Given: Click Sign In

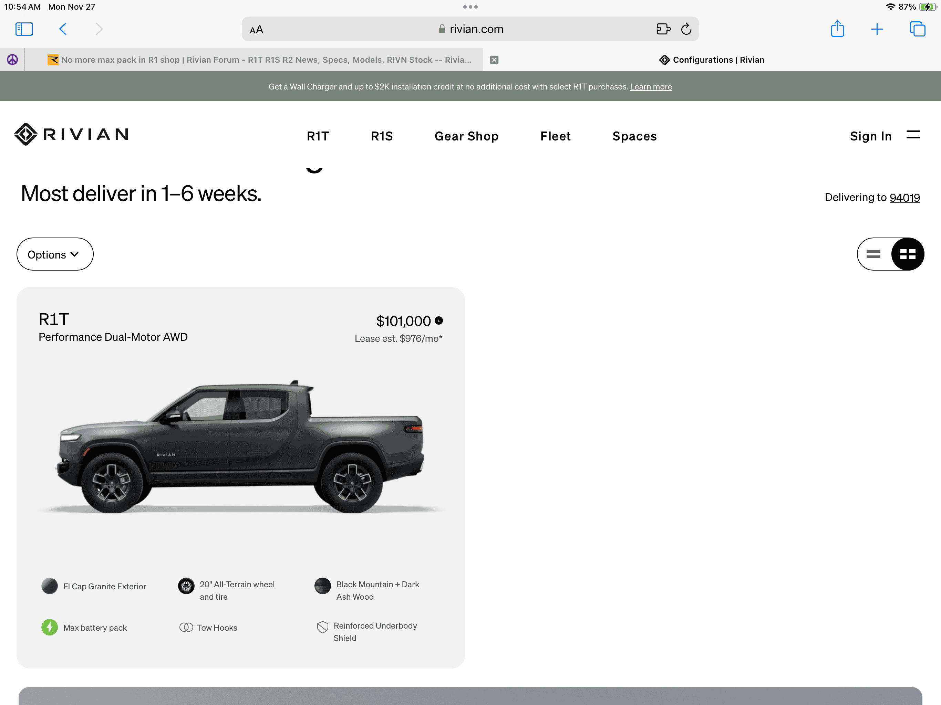Looking at the screenshot, I should coord(870,136).
